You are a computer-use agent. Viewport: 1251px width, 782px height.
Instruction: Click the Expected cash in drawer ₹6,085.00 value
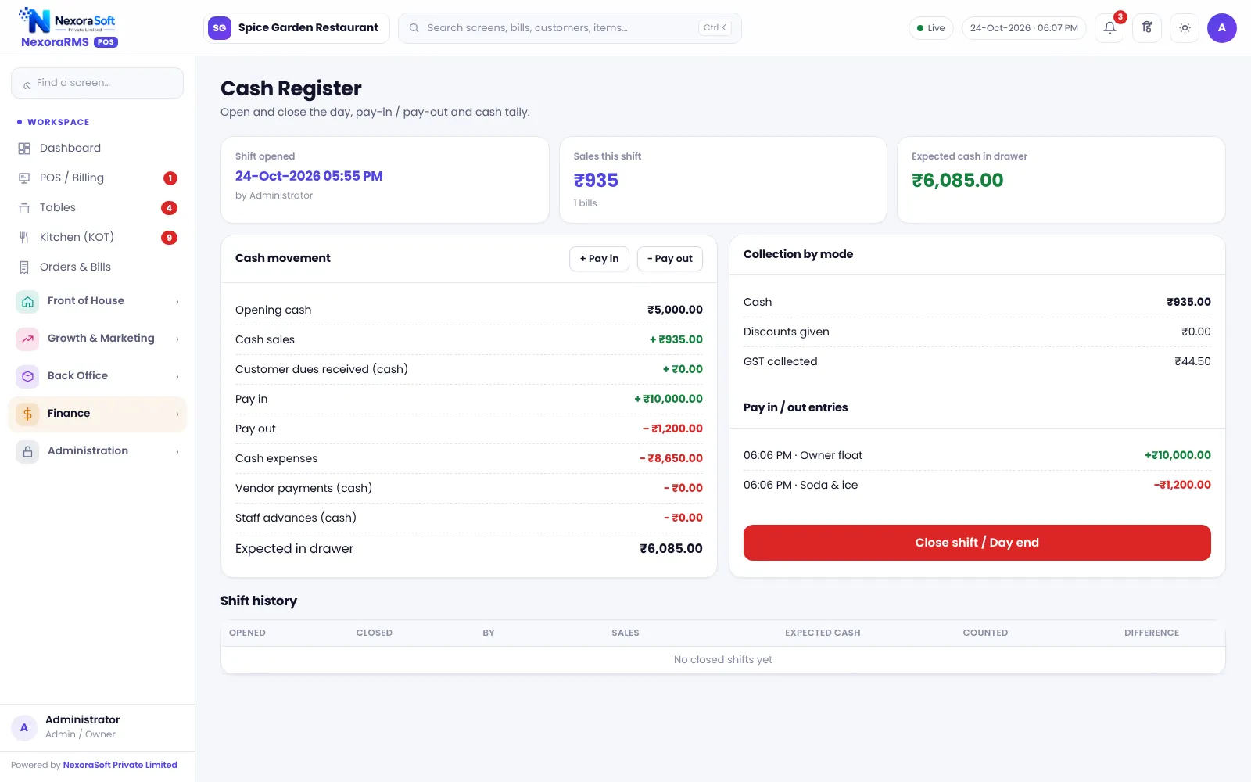pos(957,181)
